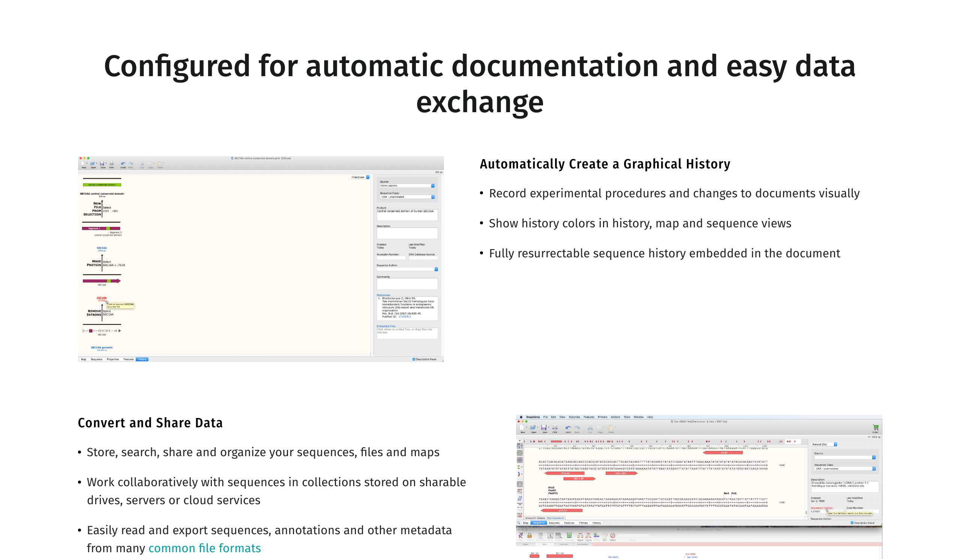Screen dimensions: 960x559
Task: Open empty Source dropdown in Cor cDNA1 screenshot
Action: click(x=844, y=457)
